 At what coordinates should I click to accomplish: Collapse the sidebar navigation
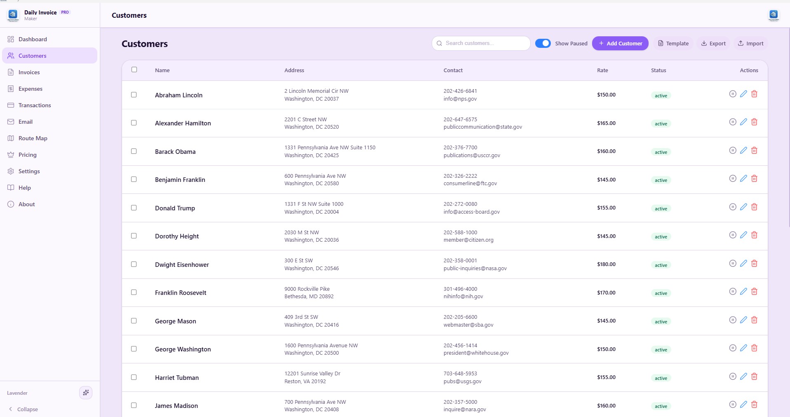(24, 409)
